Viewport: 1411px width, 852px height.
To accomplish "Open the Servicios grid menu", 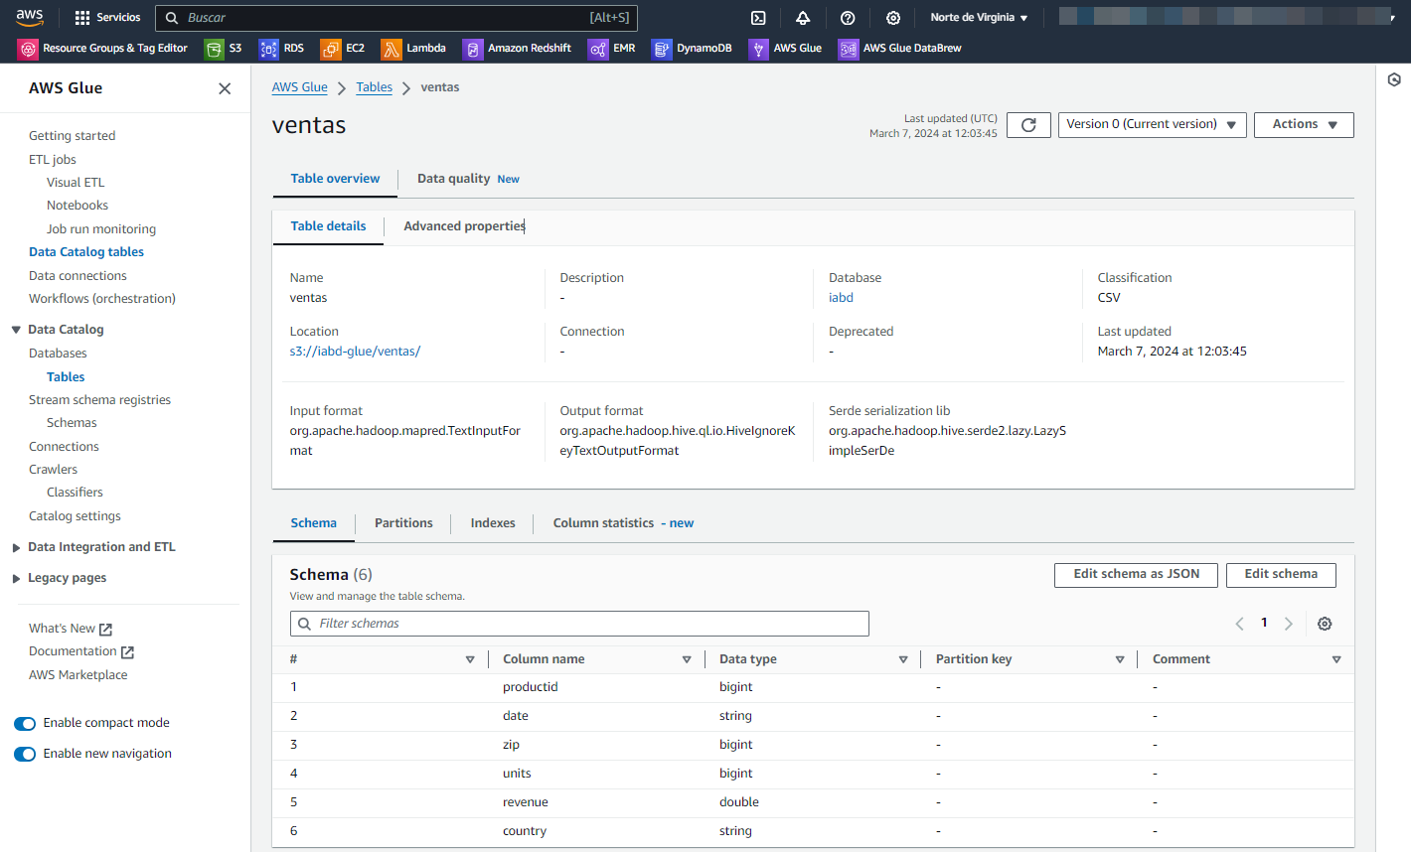I will pos(107,18).
